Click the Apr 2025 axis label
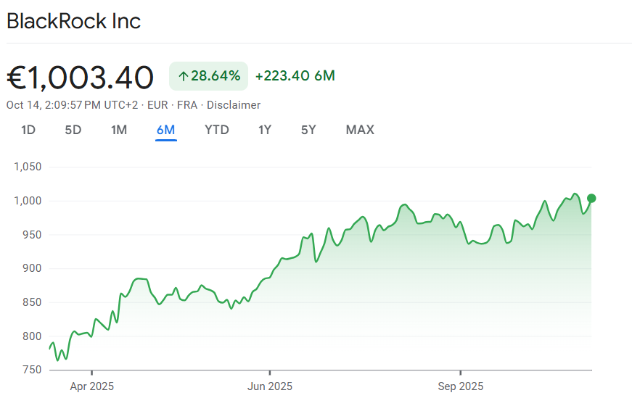The width and height of the screenshot is (632, 398). coord(91,386)
